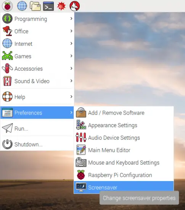Expand the Programming submenu arrow
This screenshot has width=185, height=210.
(x=71, y=19)
